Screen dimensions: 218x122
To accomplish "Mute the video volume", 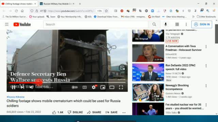I will pos(31,87).
